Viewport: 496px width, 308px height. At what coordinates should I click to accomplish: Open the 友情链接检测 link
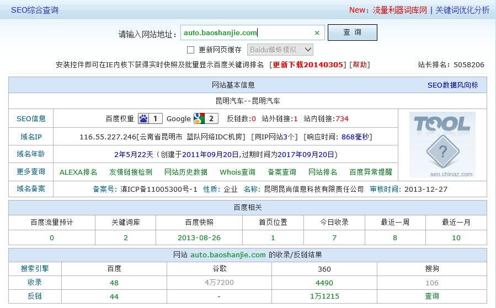pos(131,172)
